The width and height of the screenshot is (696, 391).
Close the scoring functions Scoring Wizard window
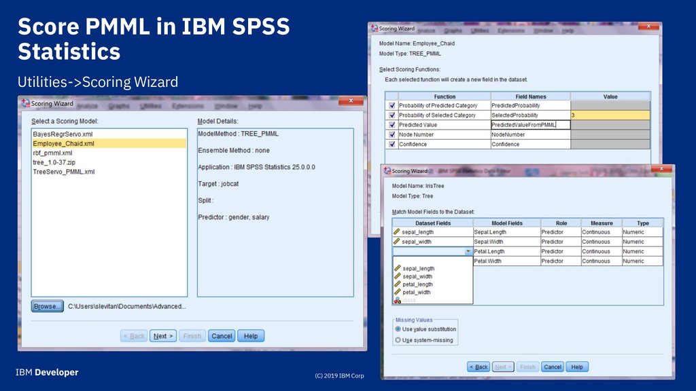click(648, 26)
